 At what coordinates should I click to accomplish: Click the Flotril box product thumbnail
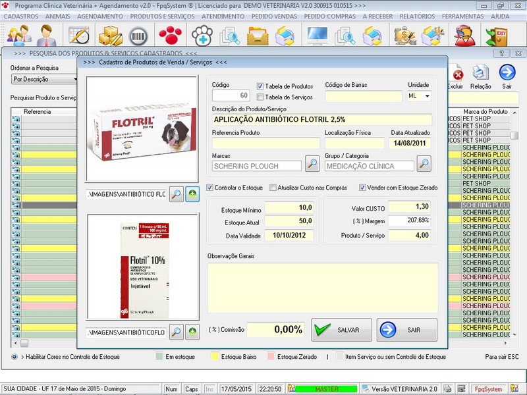click(x=142, y=129)
